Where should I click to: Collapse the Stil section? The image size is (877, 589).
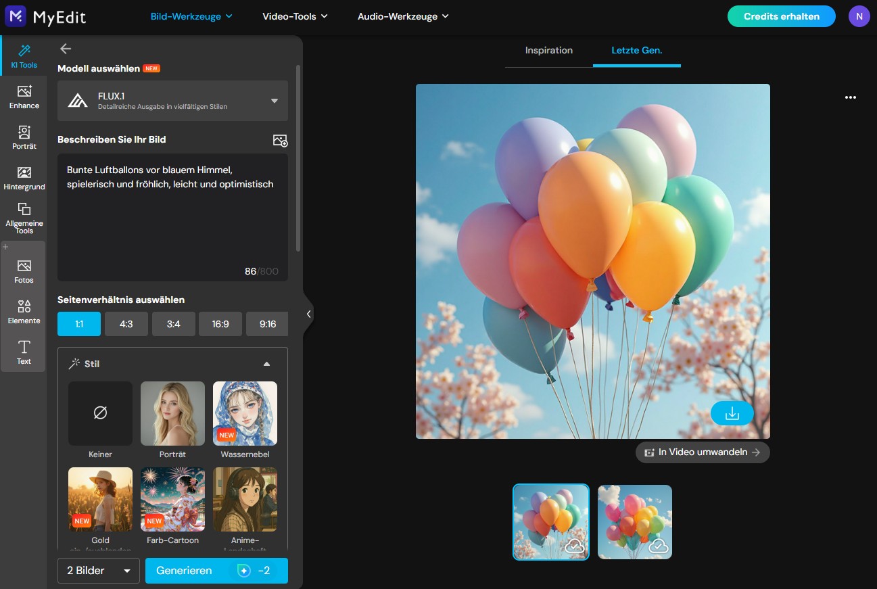pos(266,364)
